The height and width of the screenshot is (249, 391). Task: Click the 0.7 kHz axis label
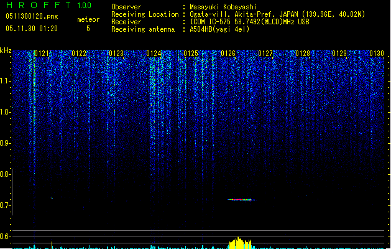pos(6,205)
